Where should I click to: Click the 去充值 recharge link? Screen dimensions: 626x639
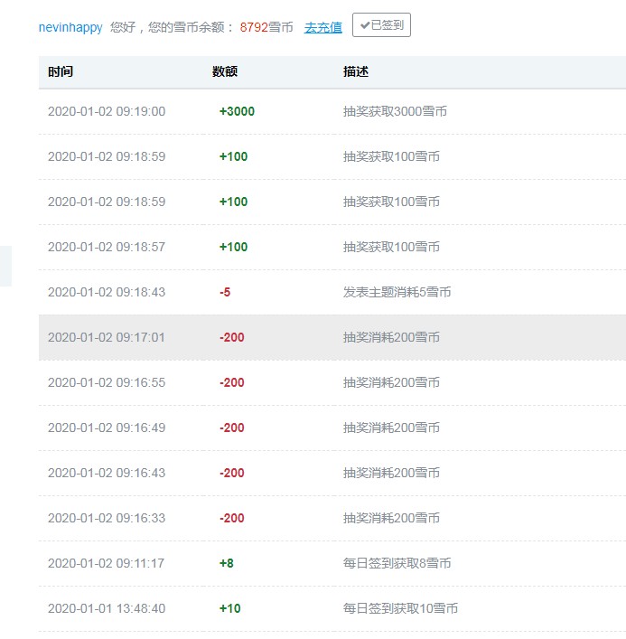point(323,27)
